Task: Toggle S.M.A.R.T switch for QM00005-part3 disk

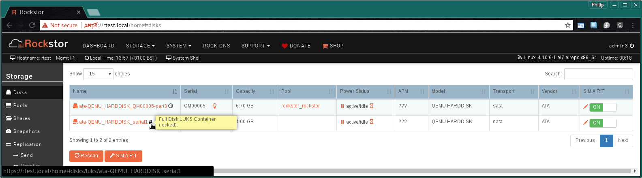Action: coord(603,107)
